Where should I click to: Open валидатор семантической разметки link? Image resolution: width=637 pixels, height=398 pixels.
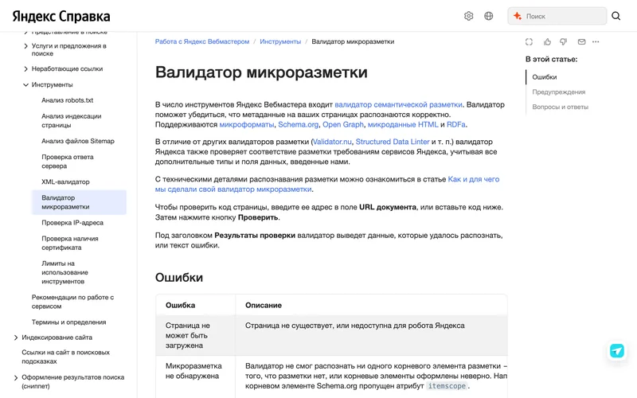(398, 104)
